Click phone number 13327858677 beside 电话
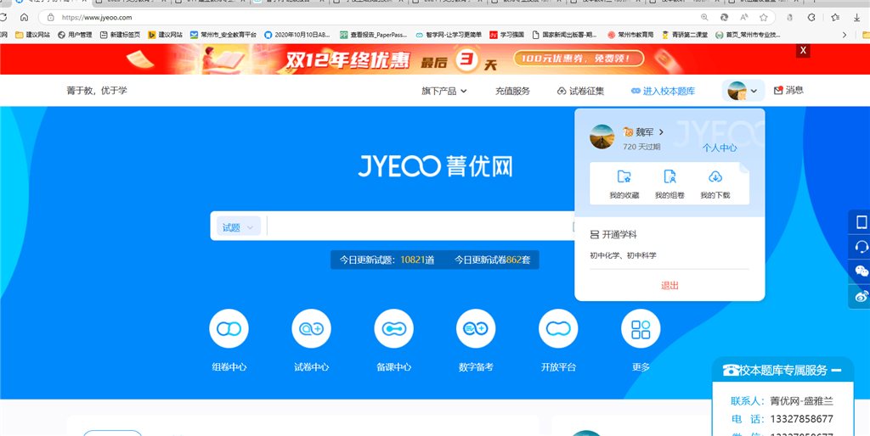 pos(802,419)
